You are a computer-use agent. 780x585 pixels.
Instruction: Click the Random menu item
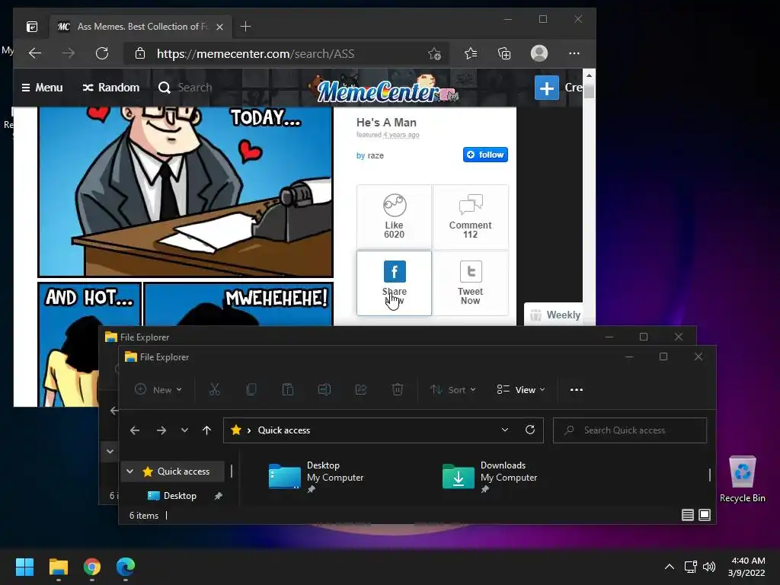pos(111,88)
